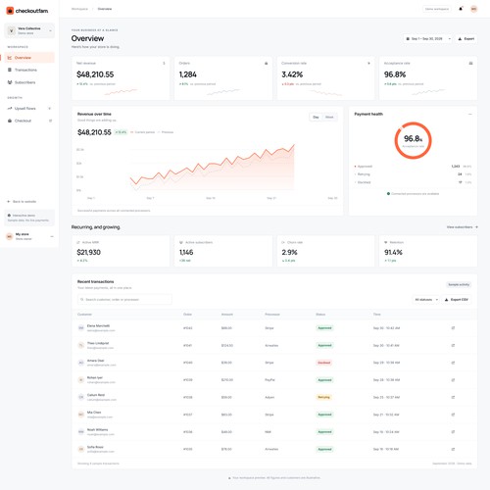Screen dimensions: 490x490
Task: Open details for Elena Marchetti transaction
Action: pos(453,328)
